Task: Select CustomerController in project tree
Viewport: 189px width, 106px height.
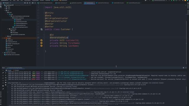Action: click(20, 21)
